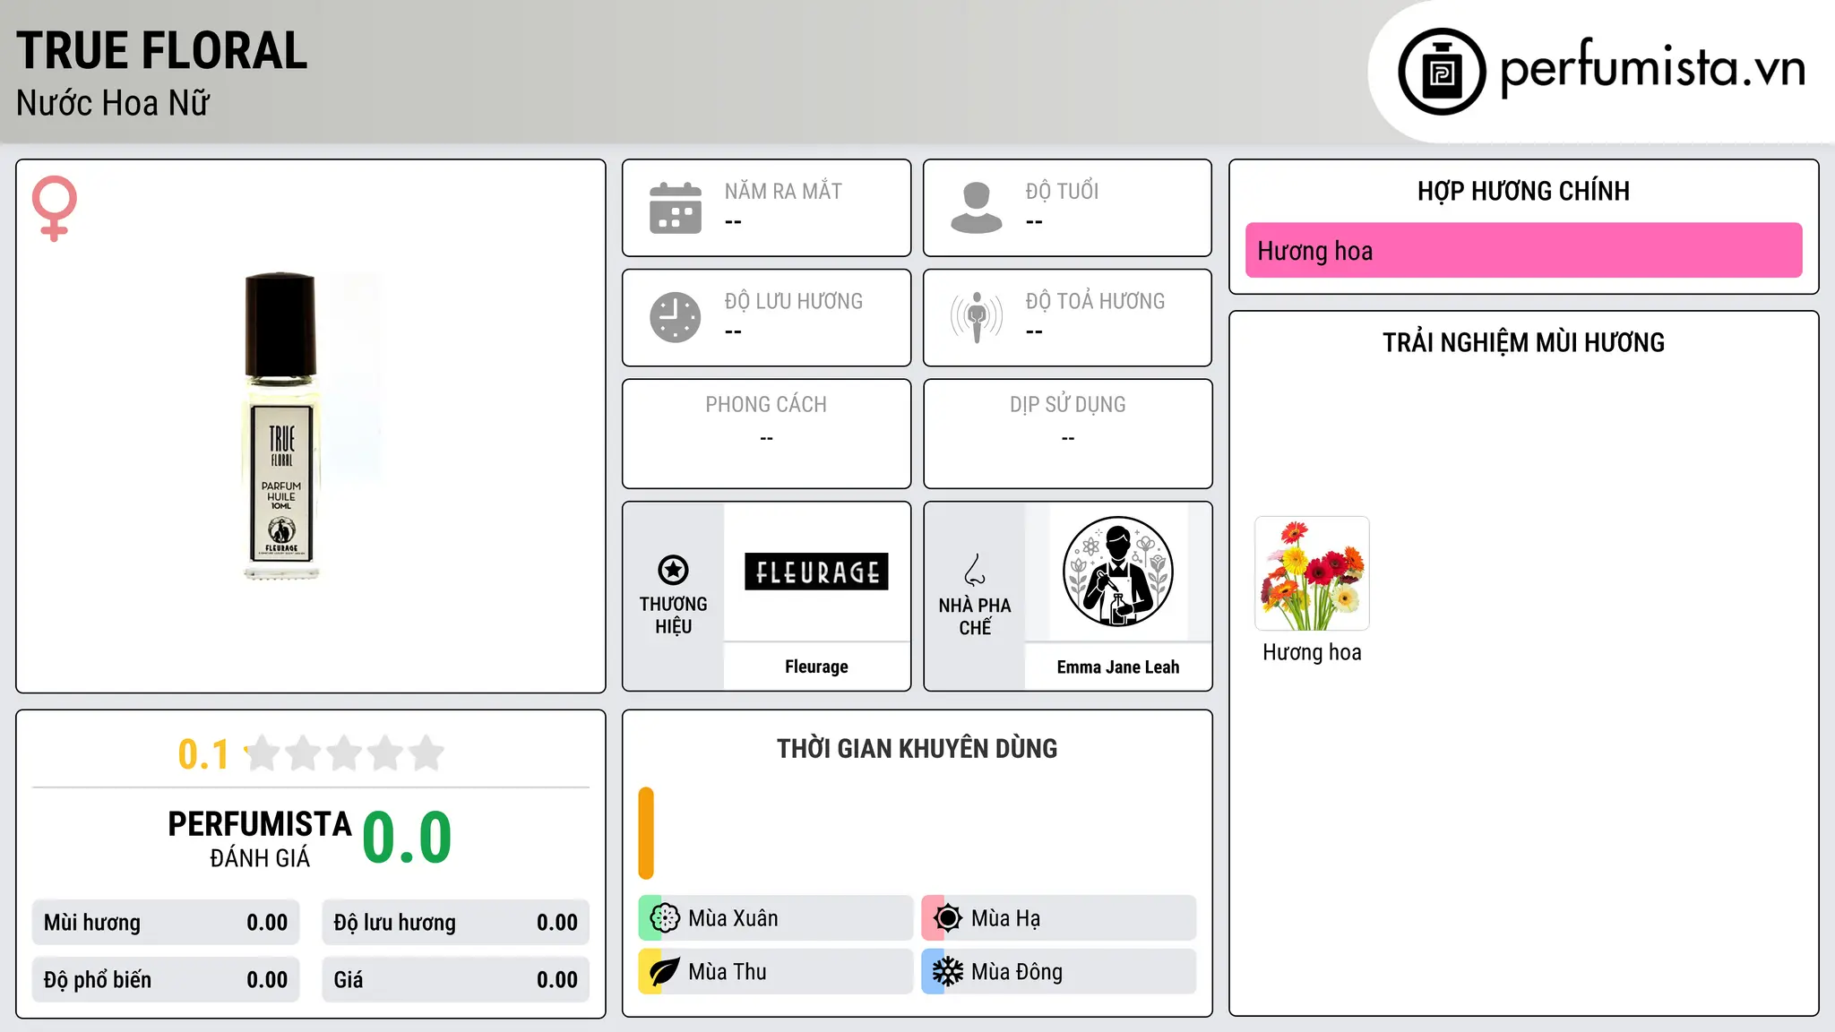1835x1032 pixels.
Task: Select the Mùa Xuân season button
Action: [776, 918]
